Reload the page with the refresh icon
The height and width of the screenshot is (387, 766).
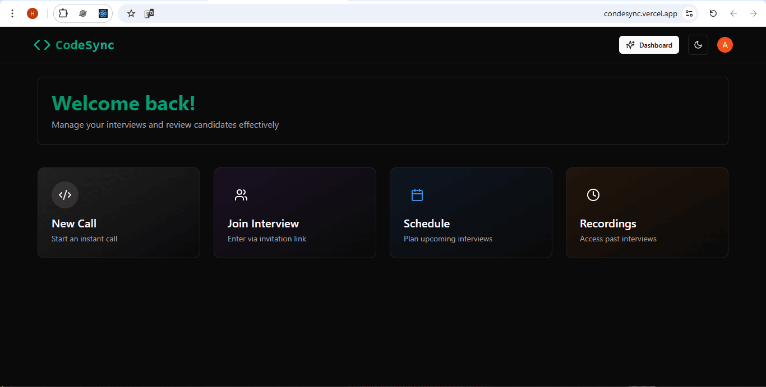pyautogui.click(x=713, y=13)
